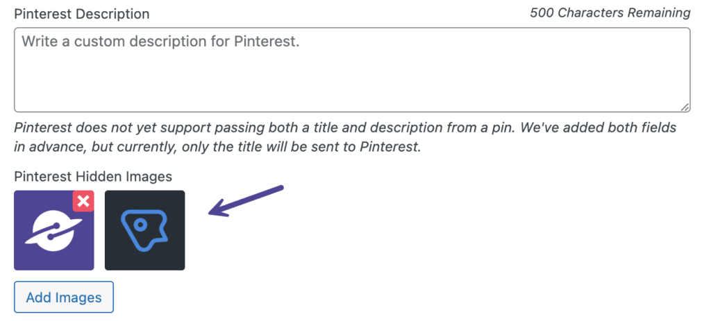Click the Pinterest Hidden Images label
The height and width of the screenshot is (321, 711).
click(93, 176)
